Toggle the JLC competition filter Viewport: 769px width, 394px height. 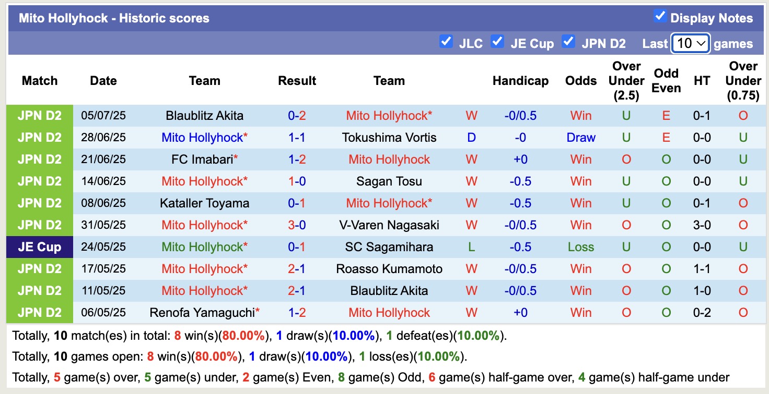coord(446,41)
